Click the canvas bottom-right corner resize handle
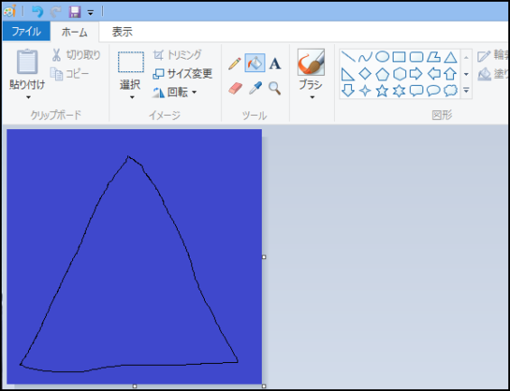Viewport: 510px width, 391px height. tap(264, 386)
